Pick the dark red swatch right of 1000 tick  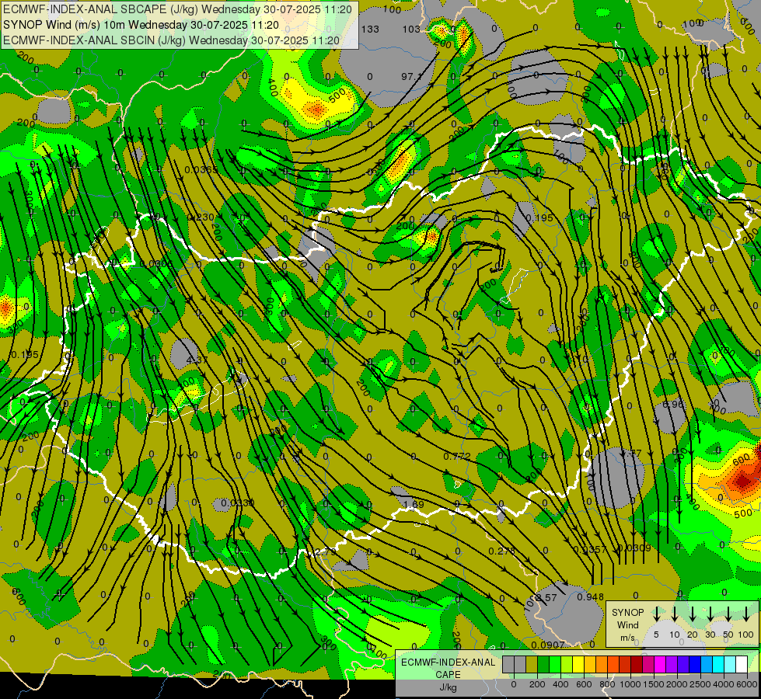[637, 664]
